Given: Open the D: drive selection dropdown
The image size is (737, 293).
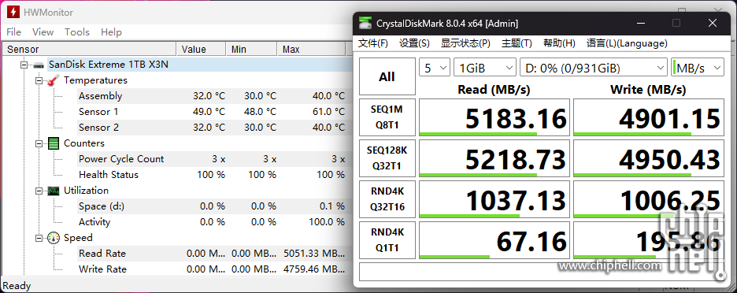Looking at the screenshot, I should pos(594,68).
